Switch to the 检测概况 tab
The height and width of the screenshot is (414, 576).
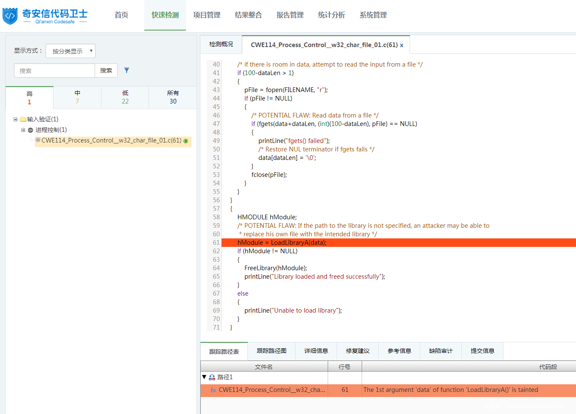pyautogui.click(x=221, y=44)
